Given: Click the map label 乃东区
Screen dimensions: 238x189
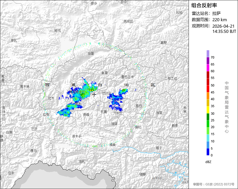Looking at the screenshot, I should (118, 113).
